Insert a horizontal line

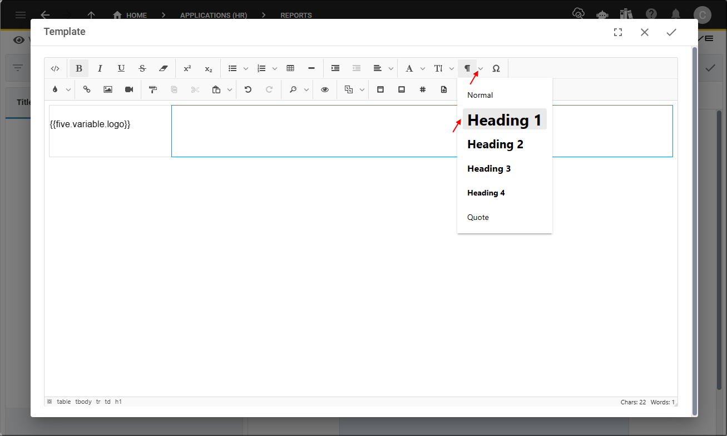click(311, 68)
